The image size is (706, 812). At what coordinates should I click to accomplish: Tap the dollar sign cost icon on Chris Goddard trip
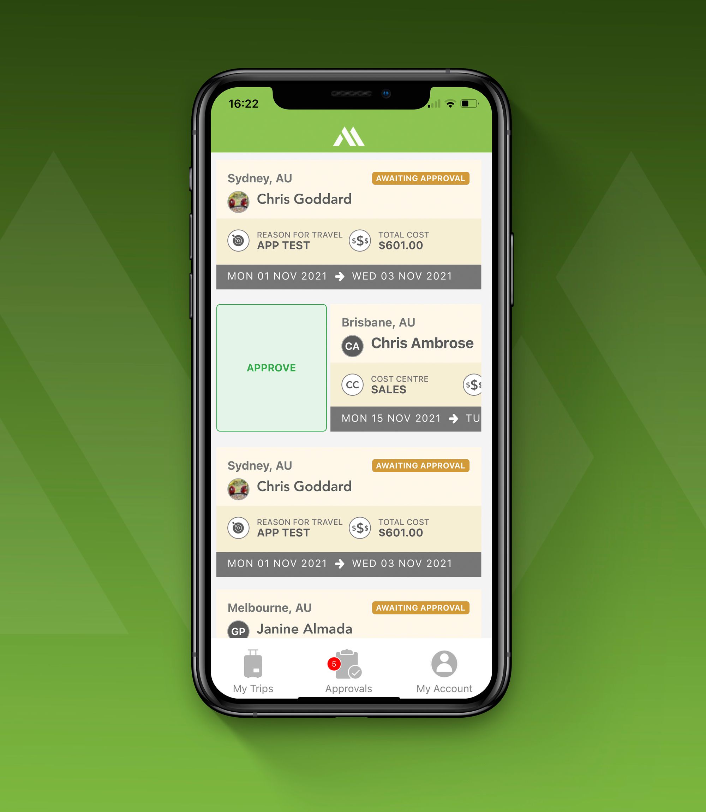360,242
